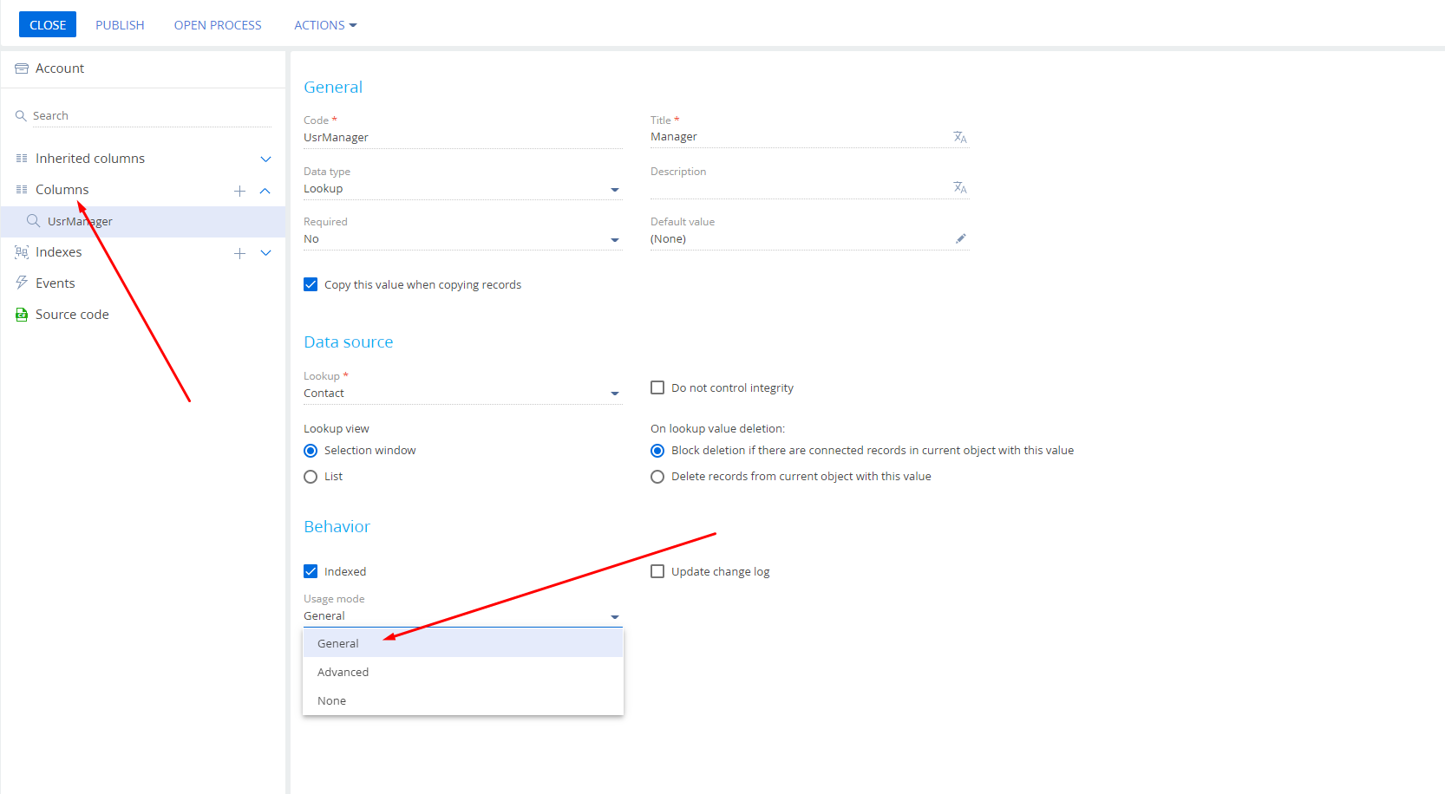
Task: Choose Delete records from current object option
Action: (x=657, y=476)
